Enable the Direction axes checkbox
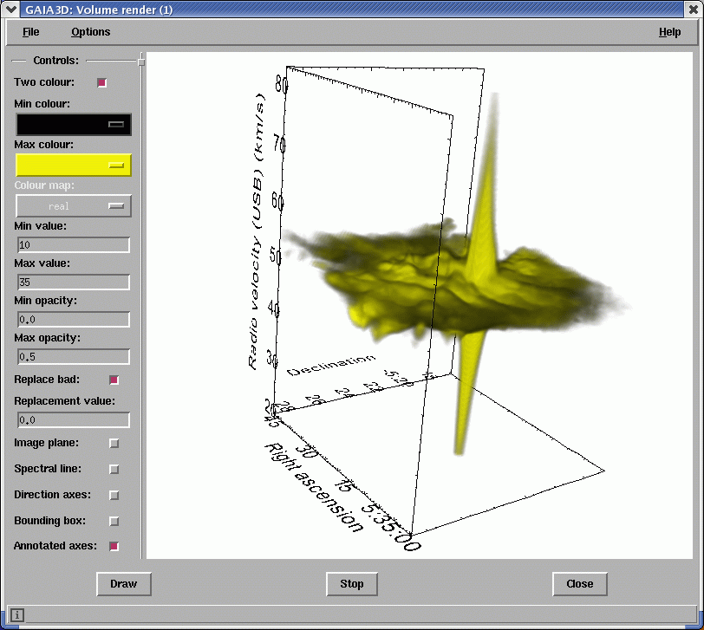The width and height of the screenshot is (704, 630). click(x=114, y=496)
